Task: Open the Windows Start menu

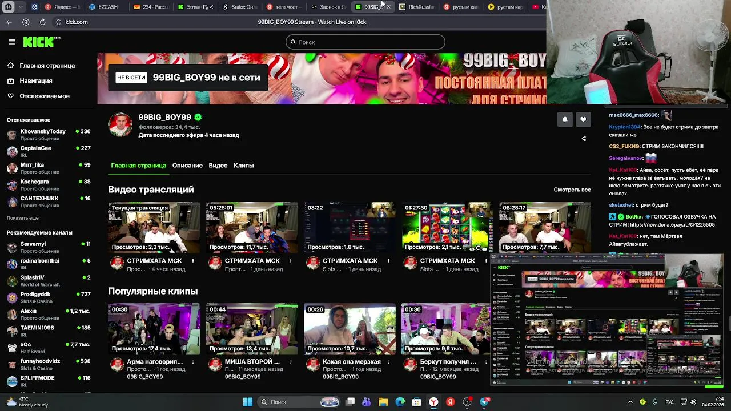Action: coord(247,402)
